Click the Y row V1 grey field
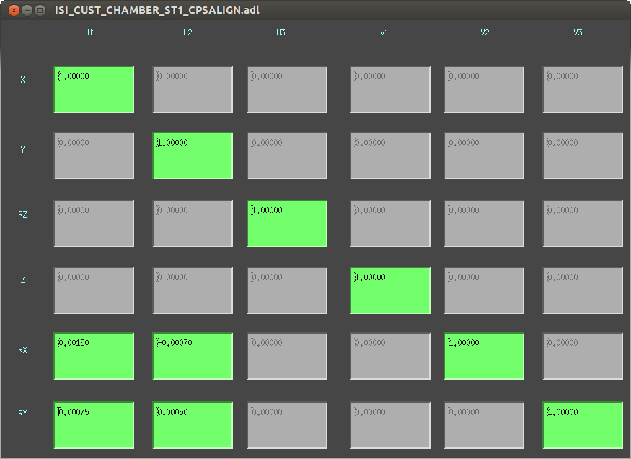The image size is (631, 459). (x=390, y=156)
